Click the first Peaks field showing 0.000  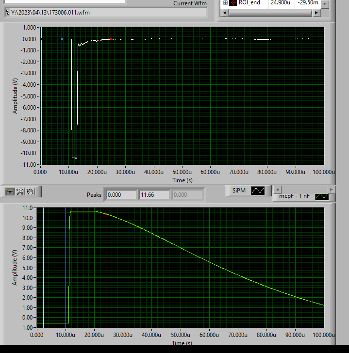point(121,195)
